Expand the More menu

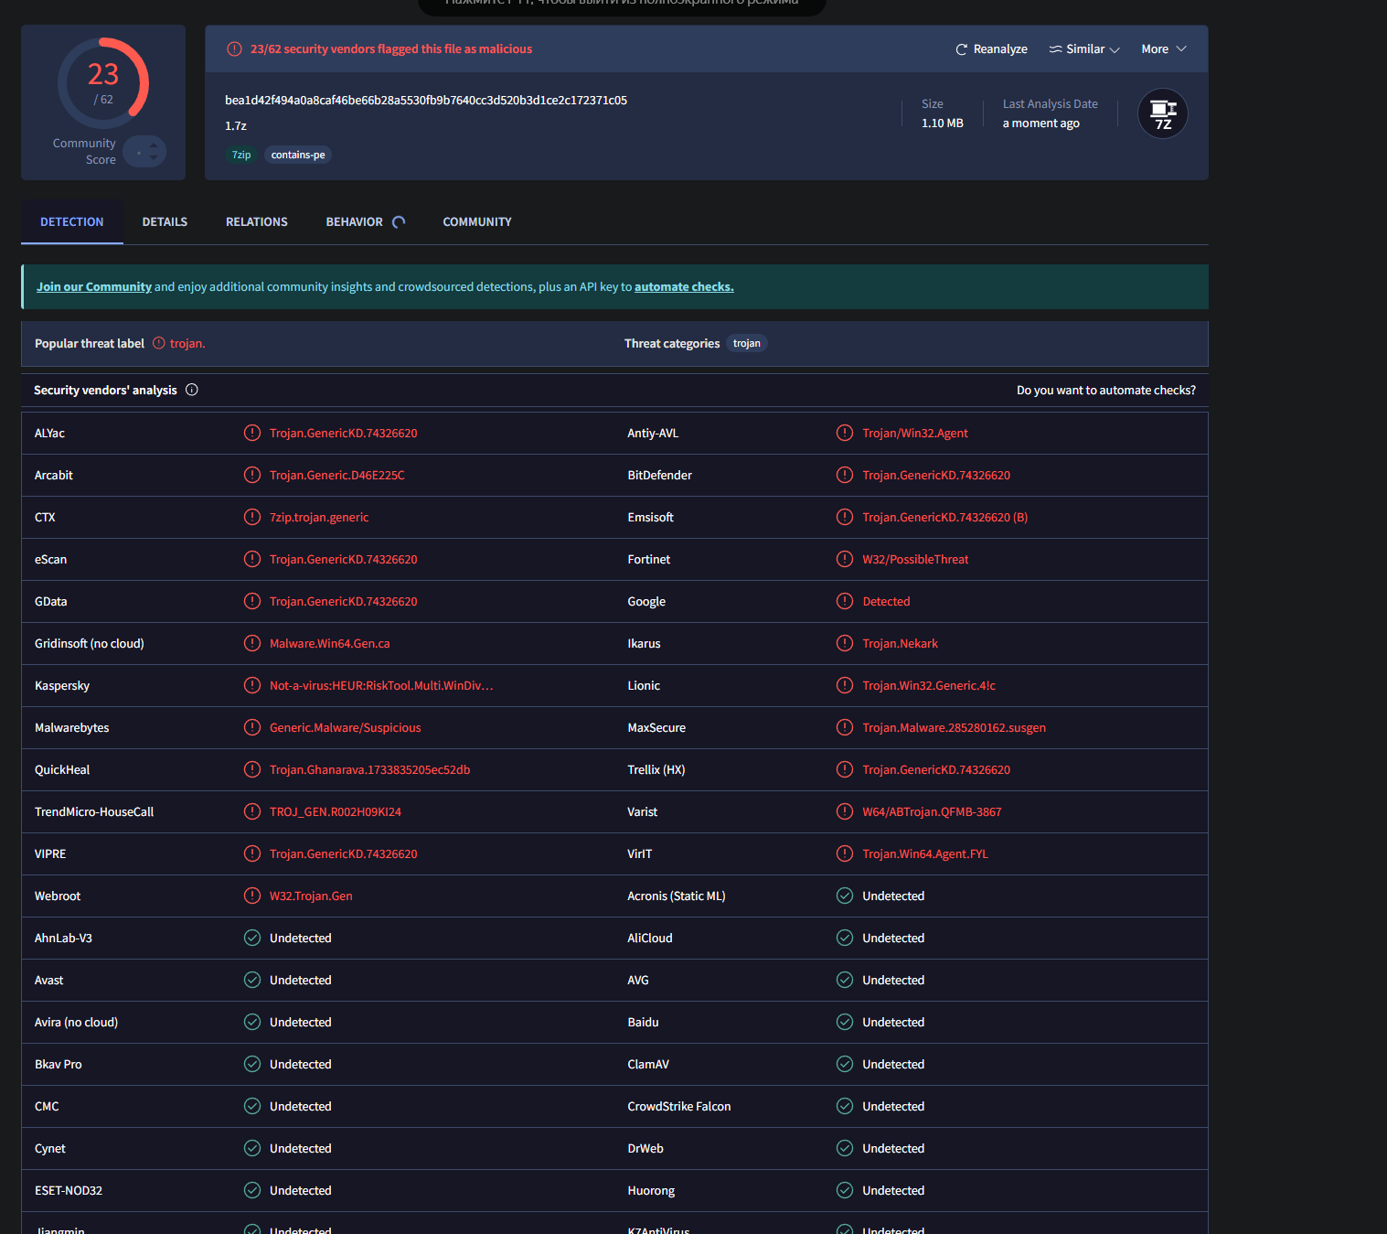(x=1164, y=49)
